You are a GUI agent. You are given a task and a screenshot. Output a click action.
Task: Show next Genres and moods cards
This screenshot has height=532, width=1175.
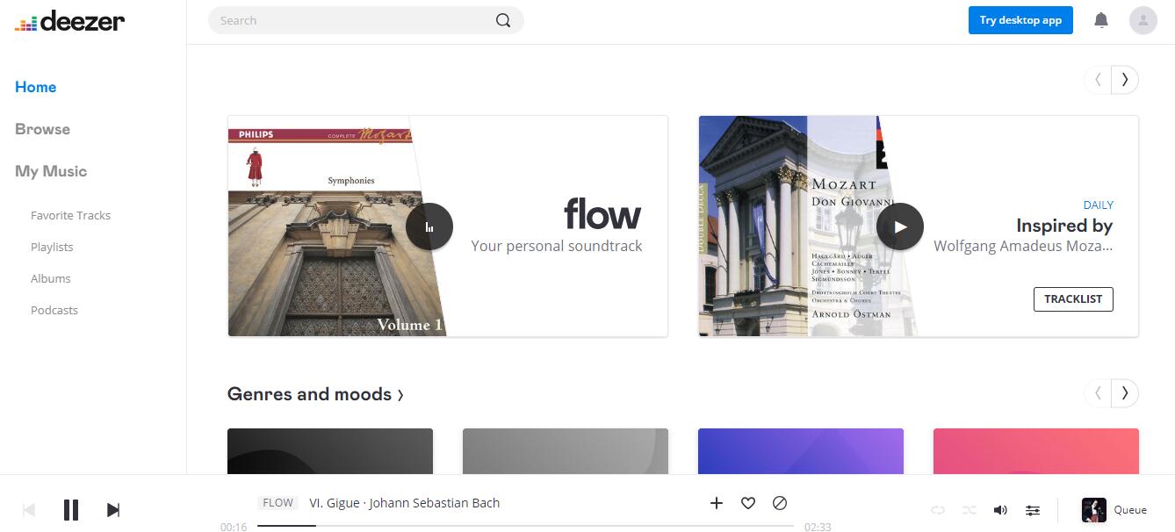click(1125, 392)
